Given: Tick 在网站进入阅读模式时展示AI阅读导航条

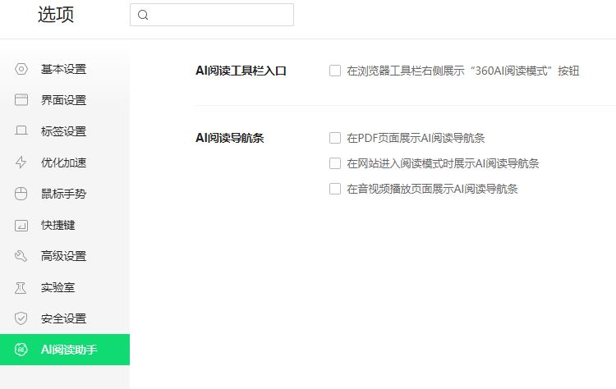Looking at the screenshot, I should (x=335, y=163).
